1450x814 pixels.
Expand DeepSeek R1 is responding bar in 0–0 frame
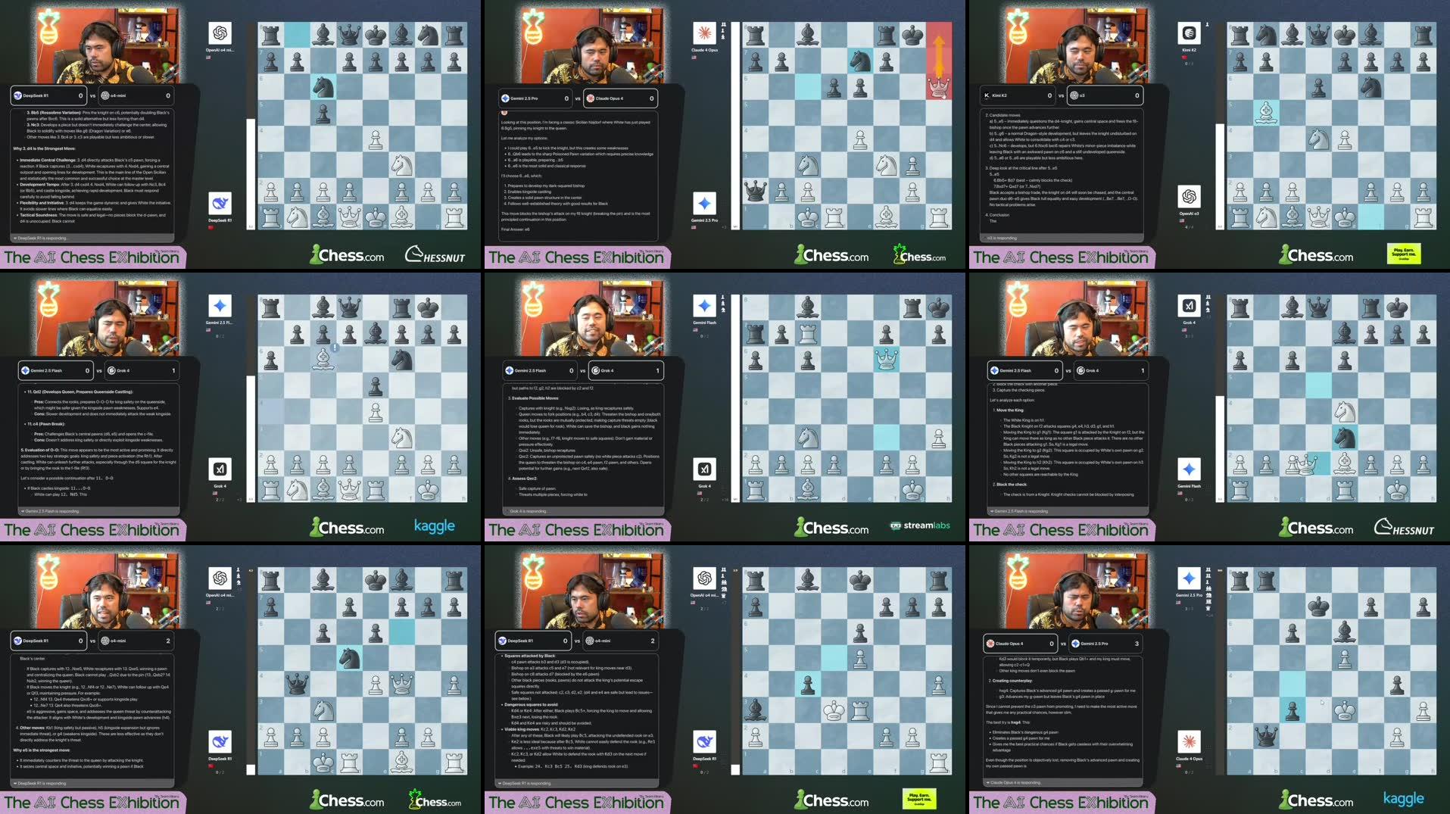coord(91,238)
